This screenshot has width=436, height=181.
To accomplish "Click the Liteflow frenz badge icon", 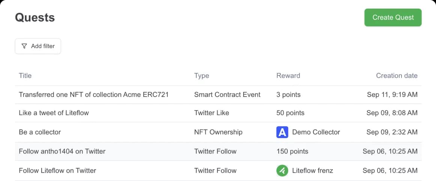I will pyautogui.click(x=282, y=171).
